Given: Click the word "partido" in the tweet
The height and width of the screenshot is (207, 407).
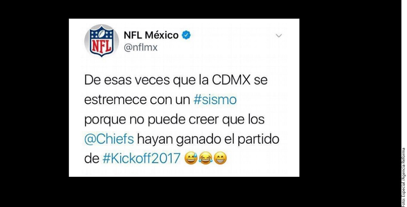Looking at the screenshot, I should click(x=258, y=139).
